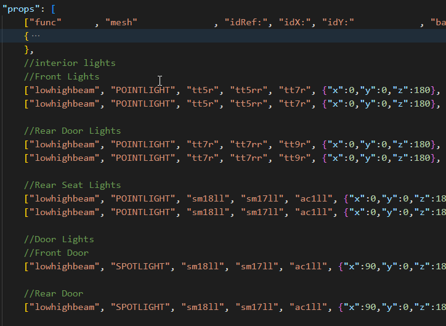Expand the folded code ellipsis
Screen dimensions: 446x326
(36, 36)
